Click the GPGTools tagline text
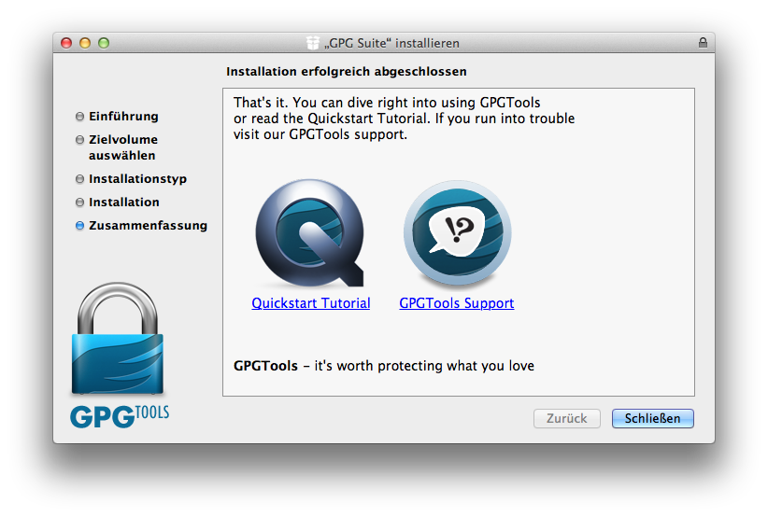The width and height of the screenshot is (768, 517). coord(383,366)
